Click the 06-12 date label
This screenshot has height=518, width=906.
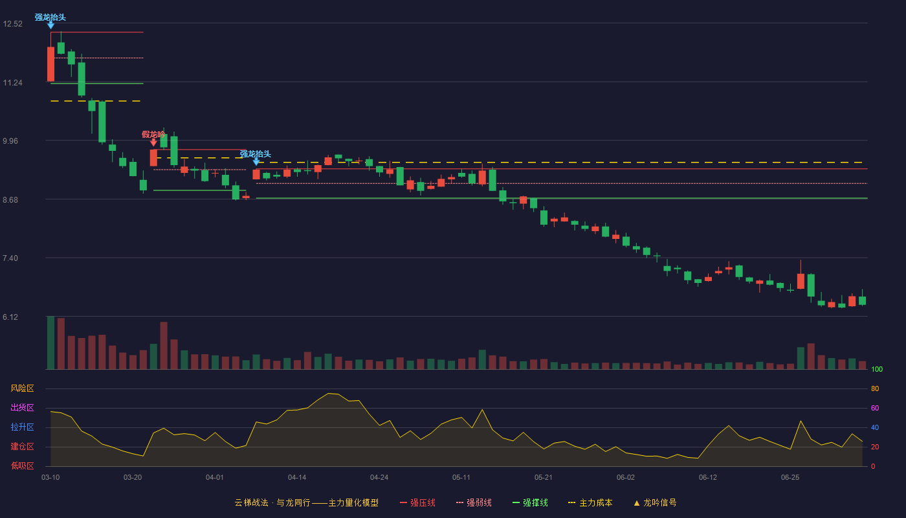(708, 477)
